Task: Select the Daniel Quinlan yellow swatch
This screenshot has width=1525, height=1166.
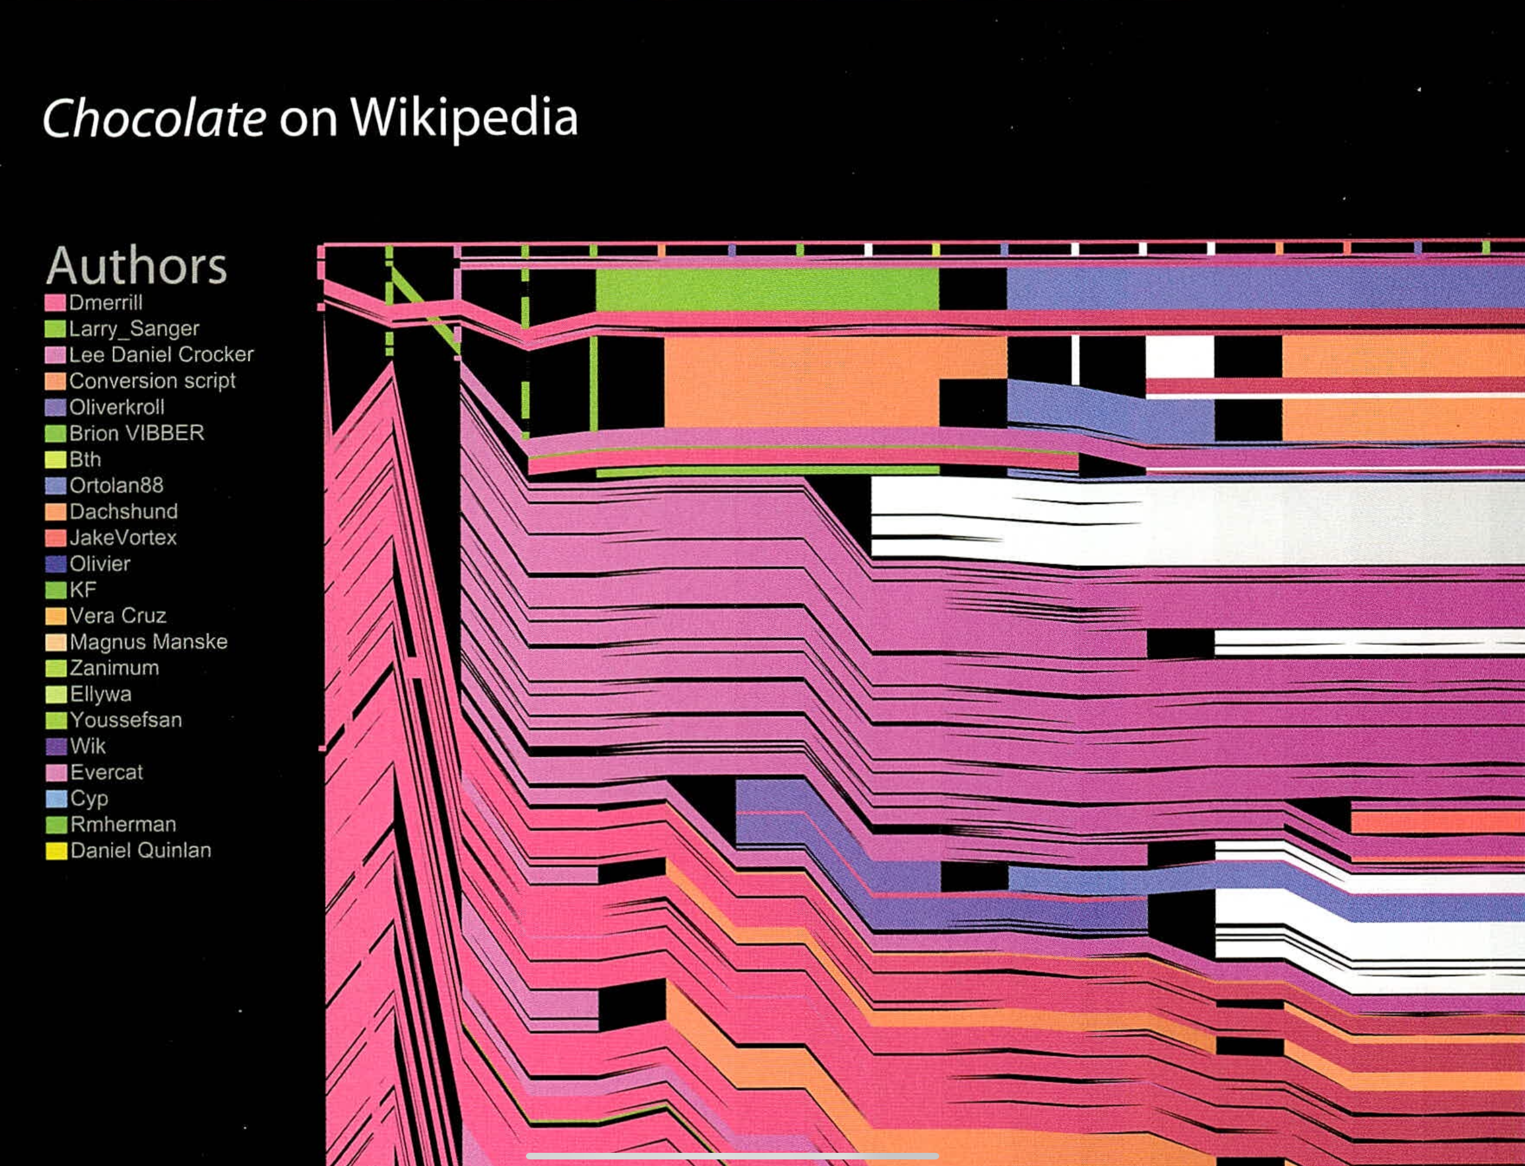Action: click(56, 851)
